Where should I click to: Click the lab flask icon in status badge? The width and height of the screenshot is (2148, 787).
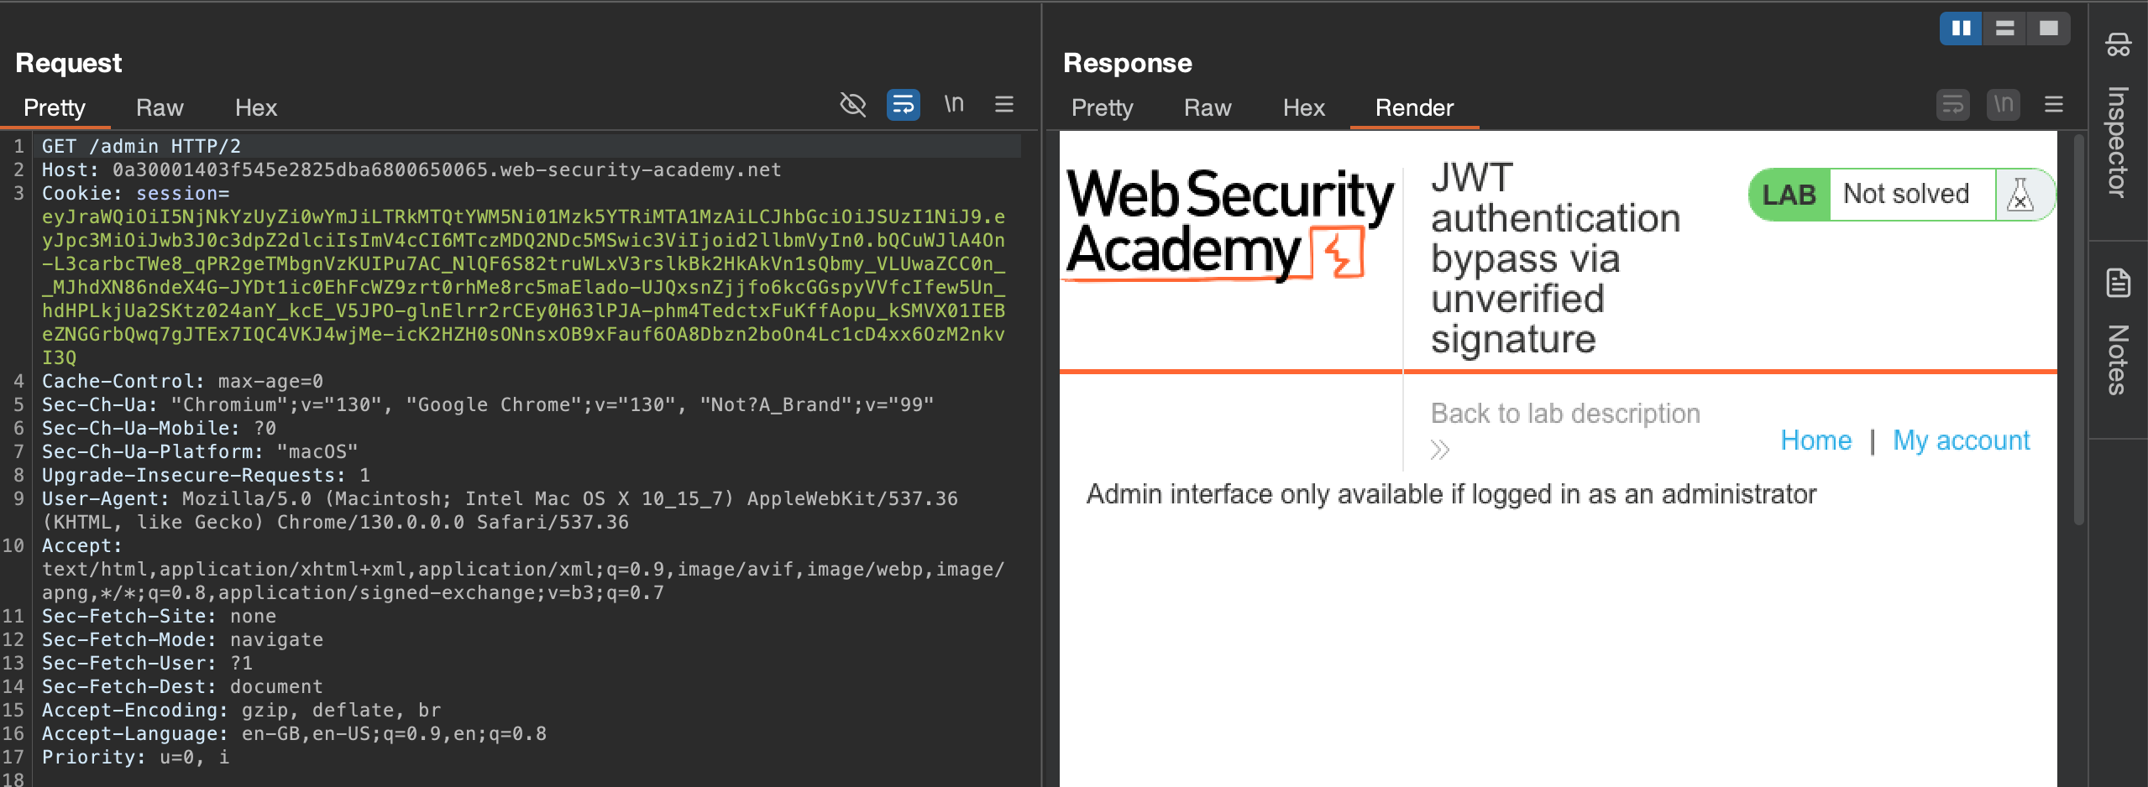2020,195
